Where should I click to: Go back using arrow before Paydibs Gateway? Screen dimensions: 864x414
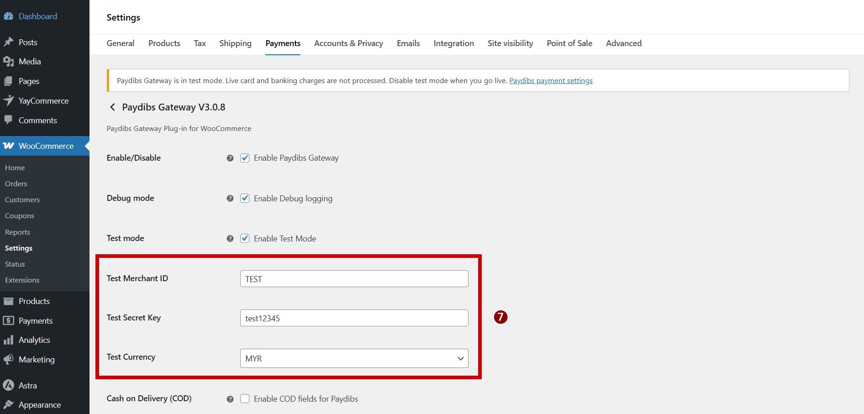pos(112,107)
